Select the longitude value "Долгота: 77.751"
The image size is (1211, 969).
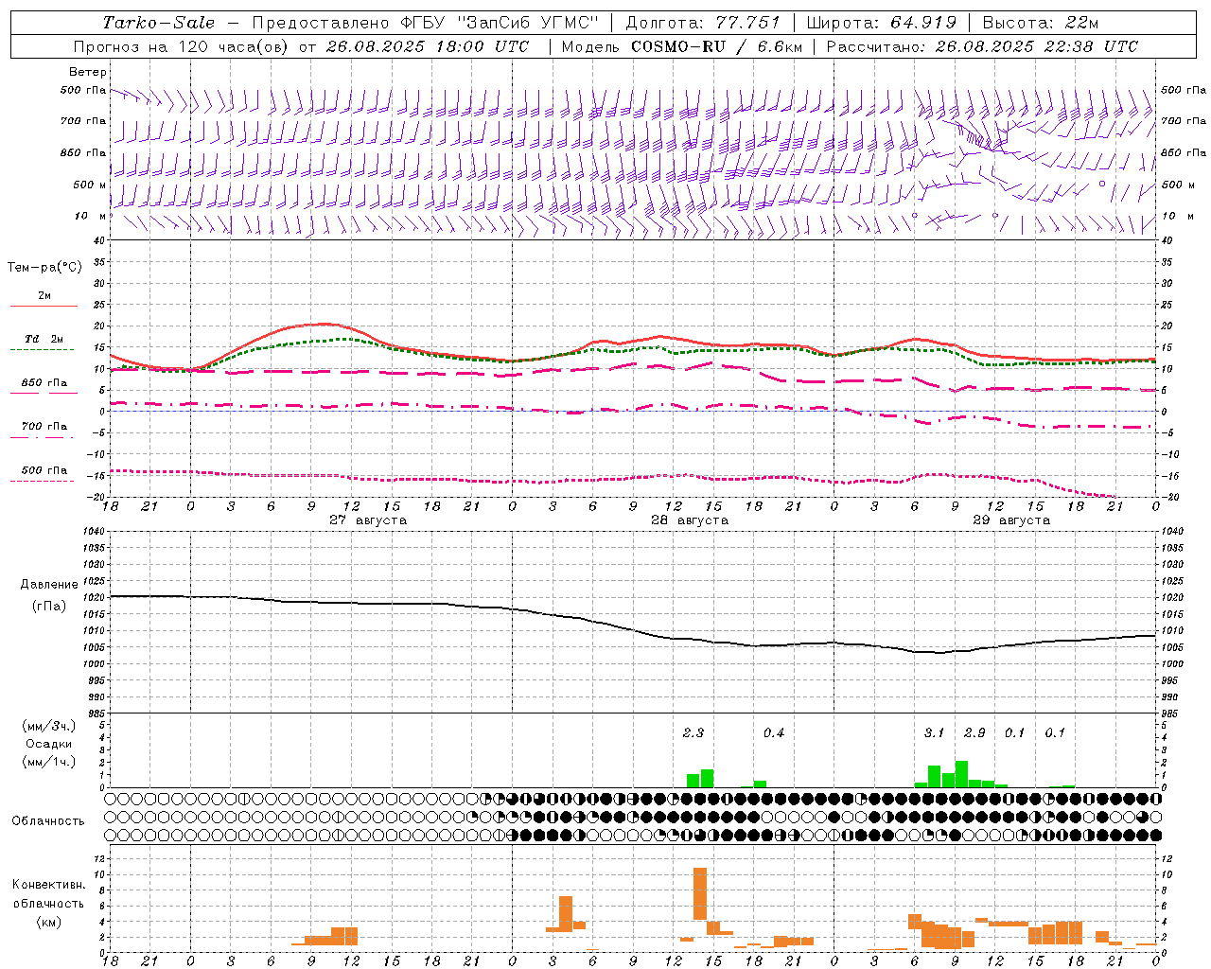[703, 23]
